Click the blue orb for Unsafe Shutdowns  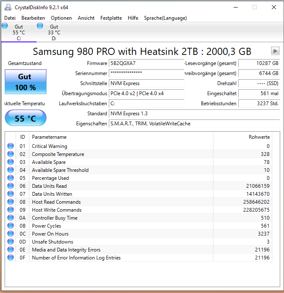click(x=11, y=241)
